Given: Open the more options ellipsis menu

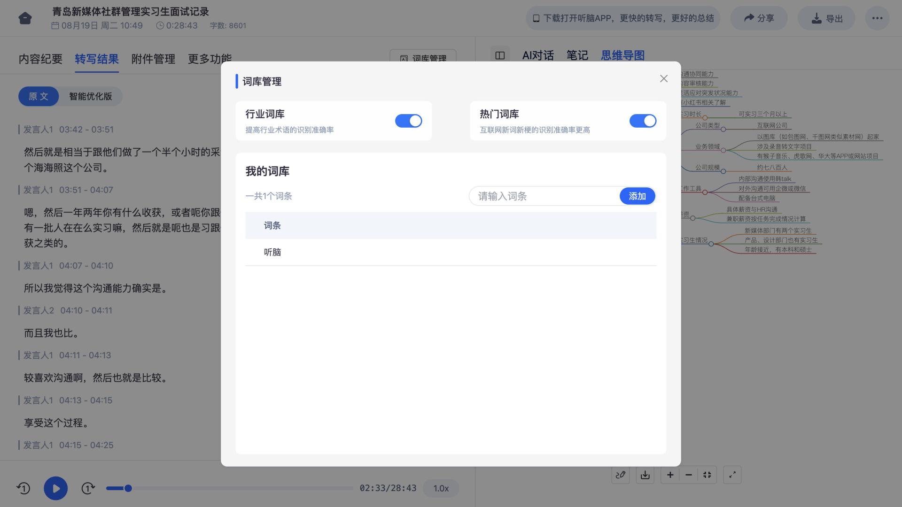Looking at the screenshot, I should click(877, 18).
